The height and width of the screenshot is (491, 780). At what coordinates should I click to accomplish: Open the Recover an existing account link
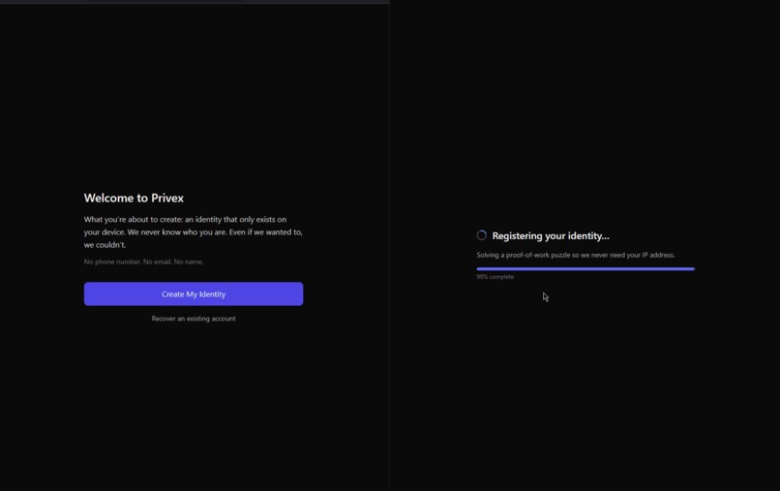coord(194,319)
